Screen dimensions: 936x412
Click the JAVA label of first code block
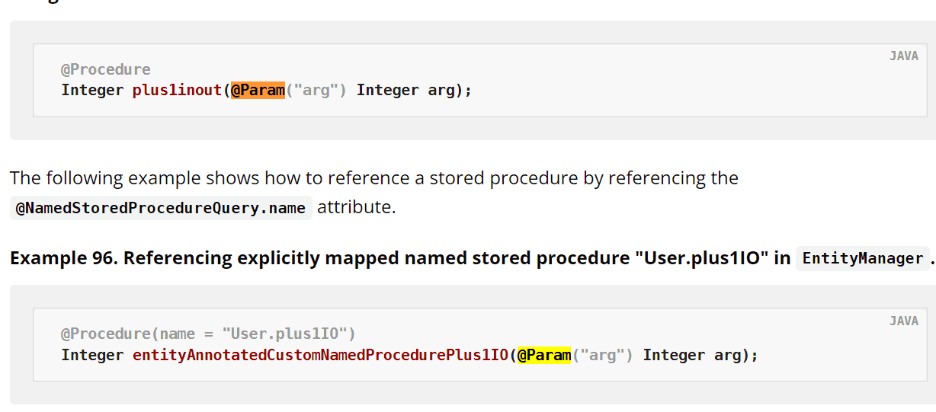(904, 56)
